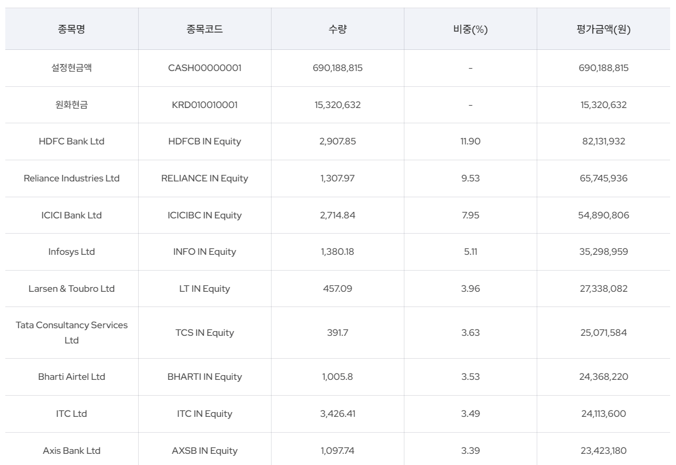The height and width of the screenshot is (465, 676).
Task: Click the 수량 column header
Action: tap(337, 29)
